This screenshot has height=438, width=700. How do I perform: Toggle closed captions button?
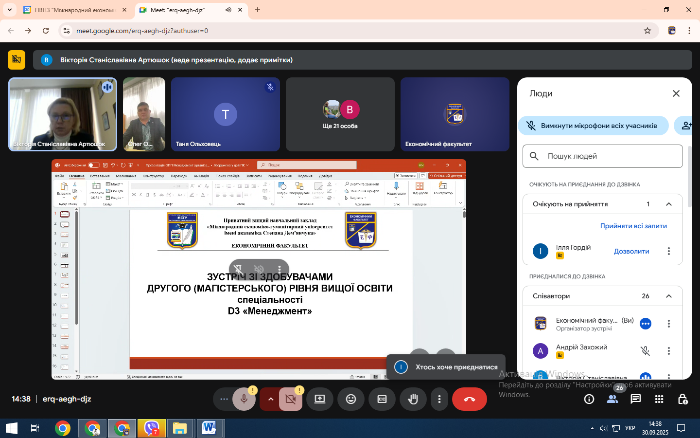click(x=382, y=399)
